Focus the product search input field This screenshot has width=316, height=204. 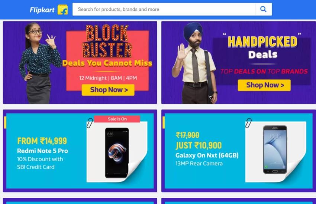pos(164,9)
